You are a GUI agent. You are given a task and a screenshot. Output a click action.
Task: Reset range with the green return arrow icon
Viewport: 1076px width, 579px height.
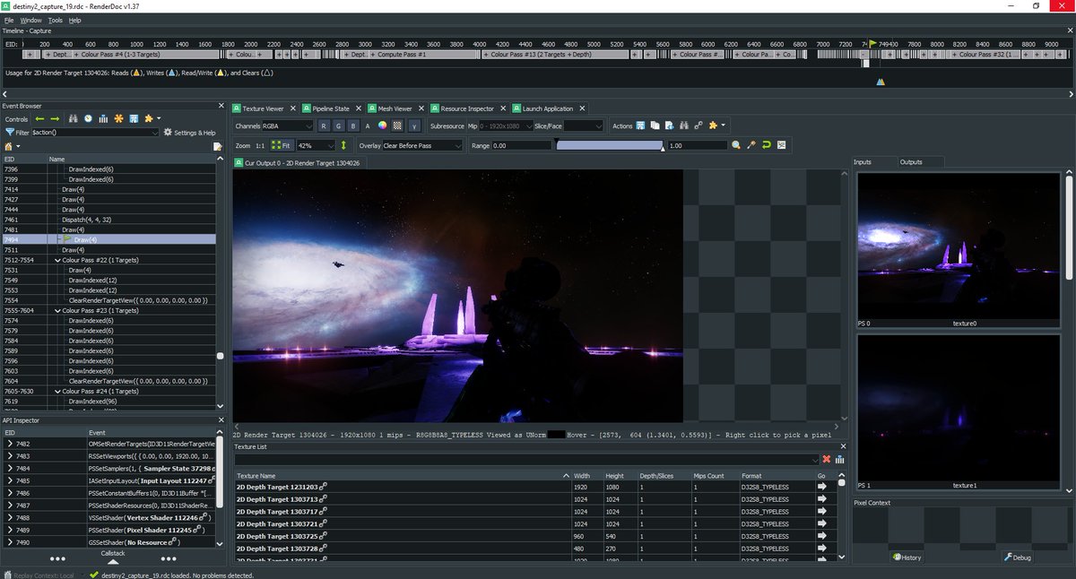[x=766, y=144]
